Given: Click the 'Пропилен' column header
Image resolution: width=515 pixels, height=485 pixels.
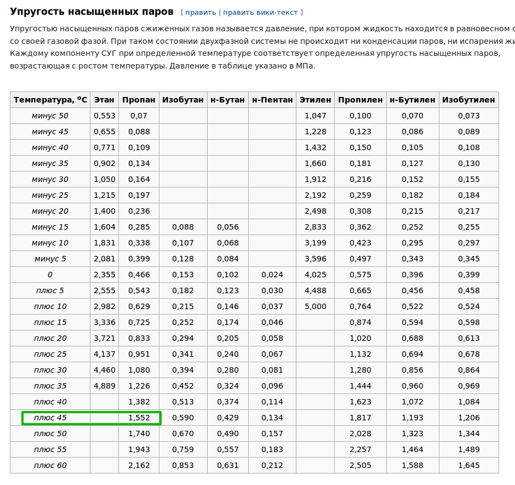Looking at the screenshot, I should pos(360,100).
